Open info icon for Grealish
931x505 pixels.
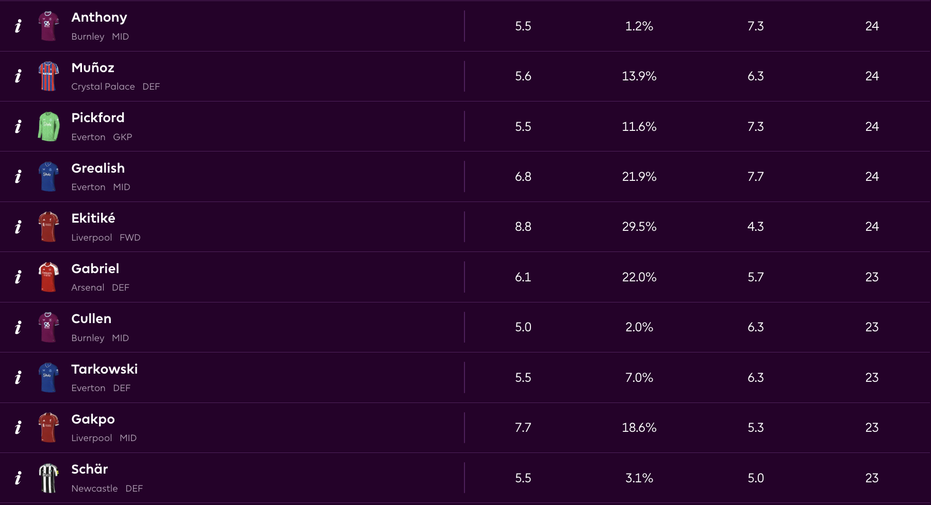pos(18,177)
